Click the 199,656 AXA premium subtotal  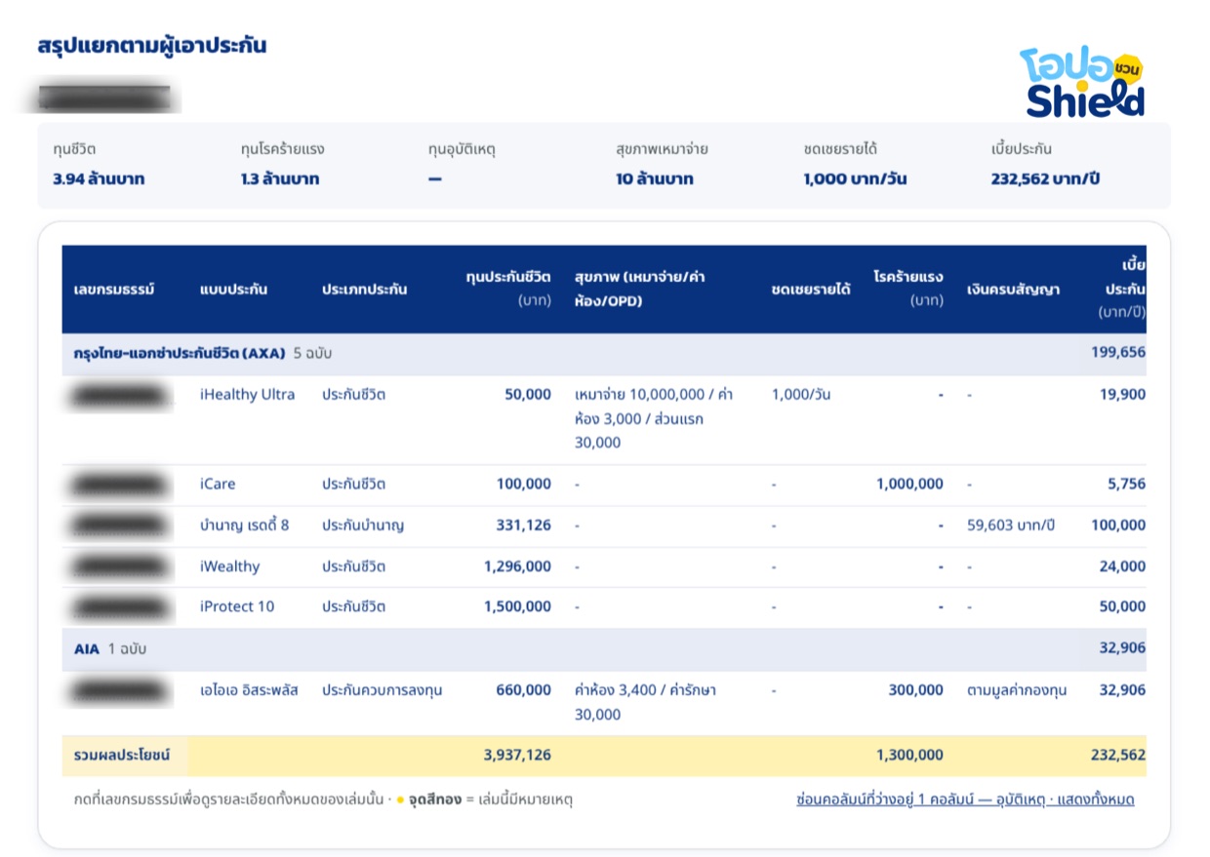pyautogui.click(x=1118, y=353)
